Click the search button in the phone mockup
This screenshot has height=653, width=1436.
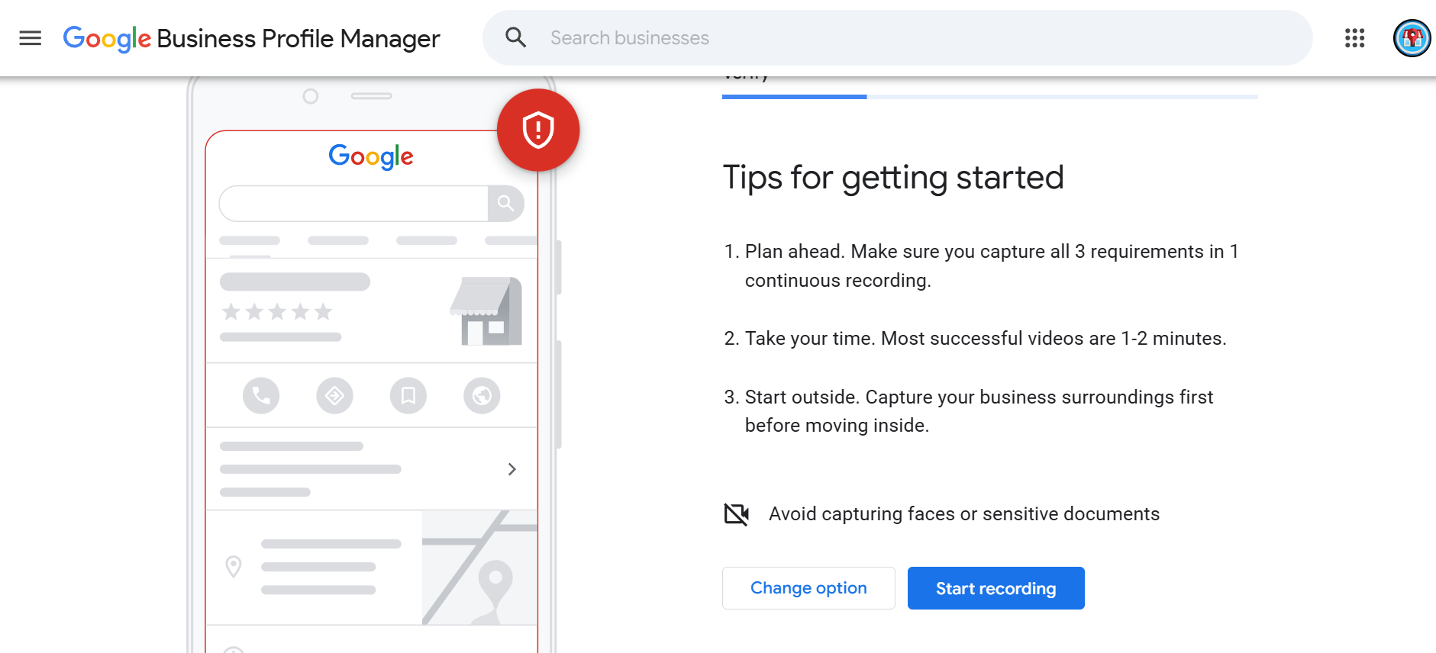(505, 204)
